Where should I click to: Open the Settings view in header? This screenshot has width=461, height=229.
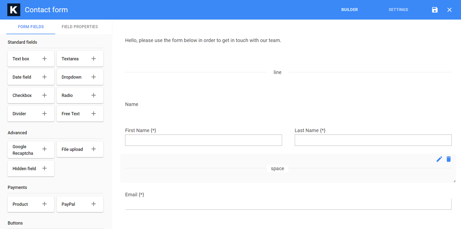click(x=398, y=10)
